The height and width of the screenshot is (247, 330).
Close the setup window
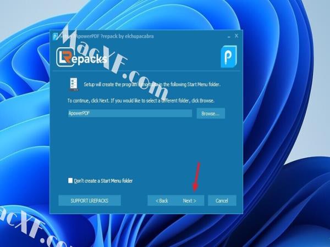pos(237,36)
